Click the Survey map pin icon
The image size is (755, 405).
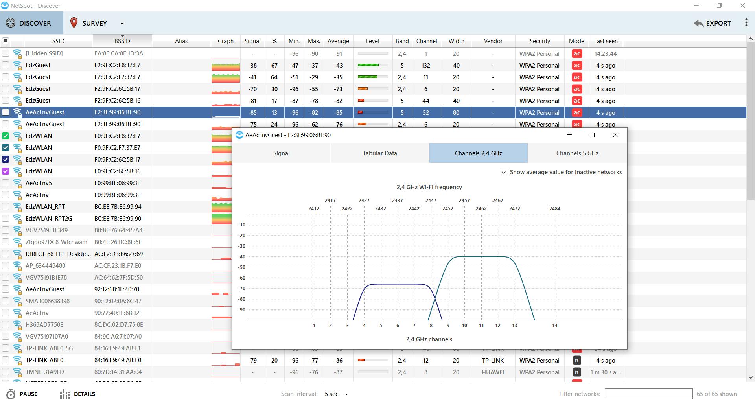(74, 23)
